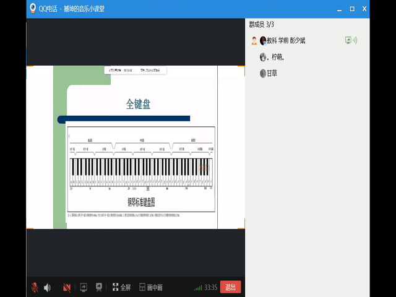Image resolution: width=396 pixels, height=297 pixels.
Task: Click the QQ phone logo in title bar
Action: [32, 9]
